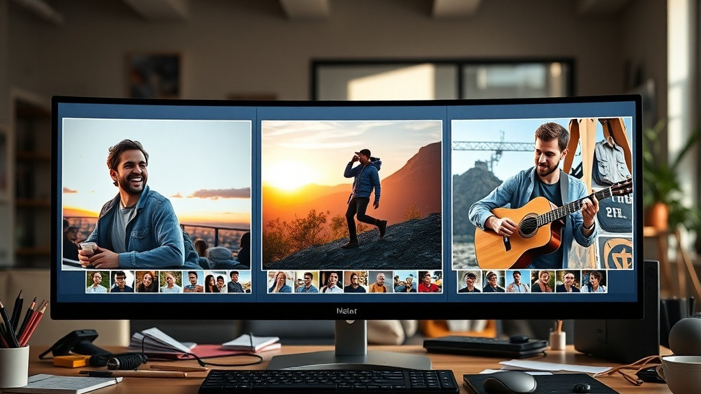The height and width of the screenshot is (394, 701).
Task: Select the right strip thumbnail of the woman with long reddish hair
Action: 543,281
